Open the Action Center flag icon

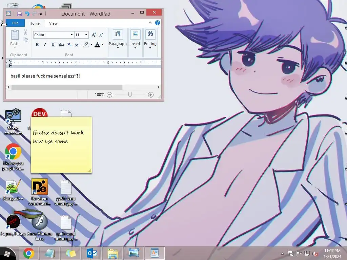tap(299, 254)
